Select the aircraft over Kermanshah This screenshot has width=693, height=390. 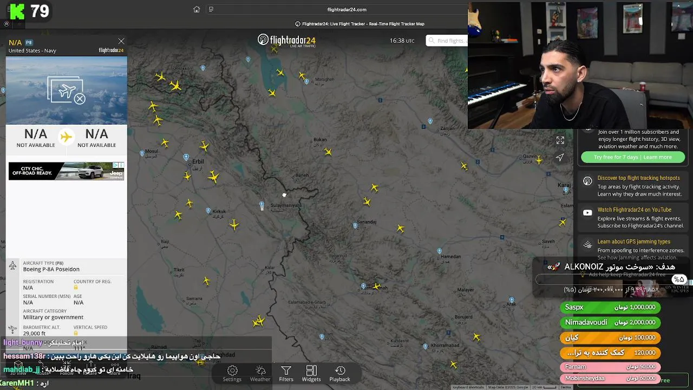377,286
